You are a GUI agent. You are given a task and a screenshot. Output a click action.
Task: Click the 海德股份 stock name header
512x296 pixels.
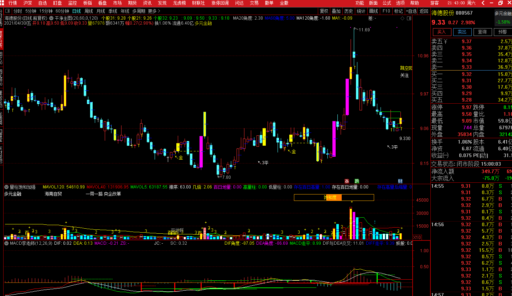pyautogui.click(x=443, y=13)
